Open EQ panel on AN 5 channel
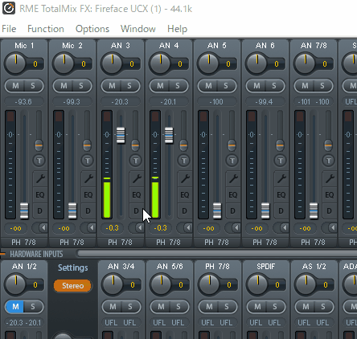The height and width of the screenshot is (339, 357). [233, 194]
